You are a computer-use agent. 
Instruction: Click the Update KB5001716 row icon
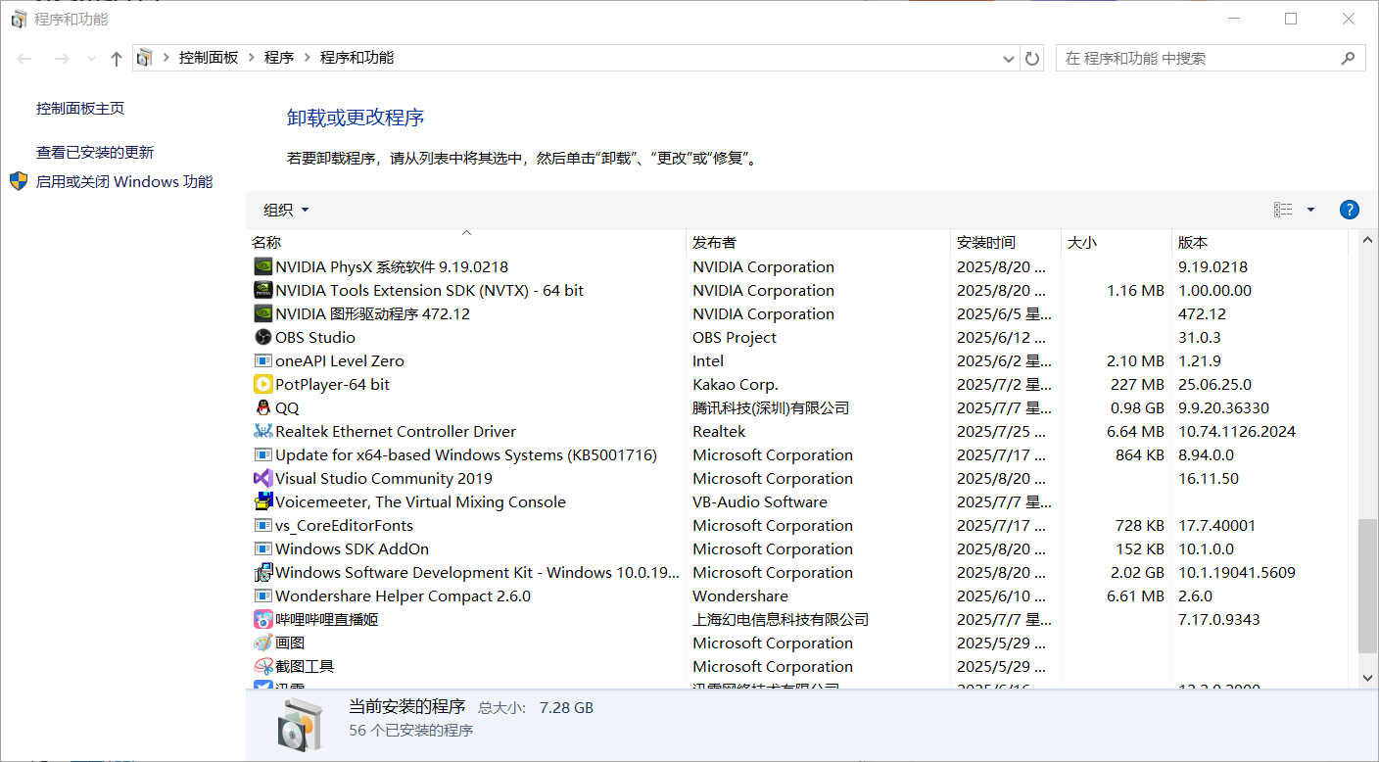tap(262, 454)
